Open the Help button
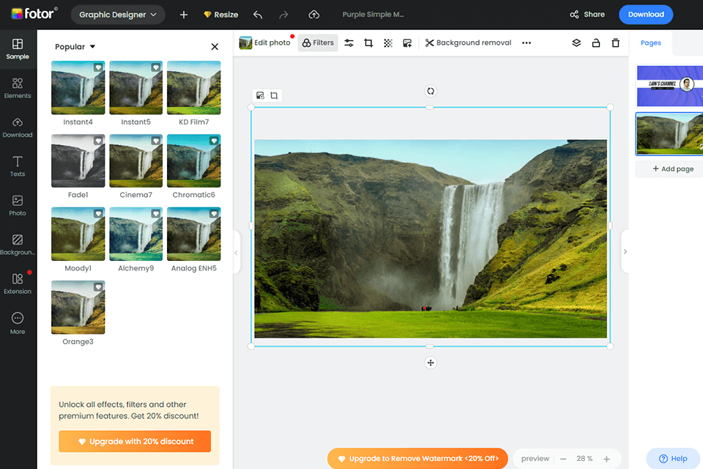This screenshot has height=469, width=703. (673, 458)
